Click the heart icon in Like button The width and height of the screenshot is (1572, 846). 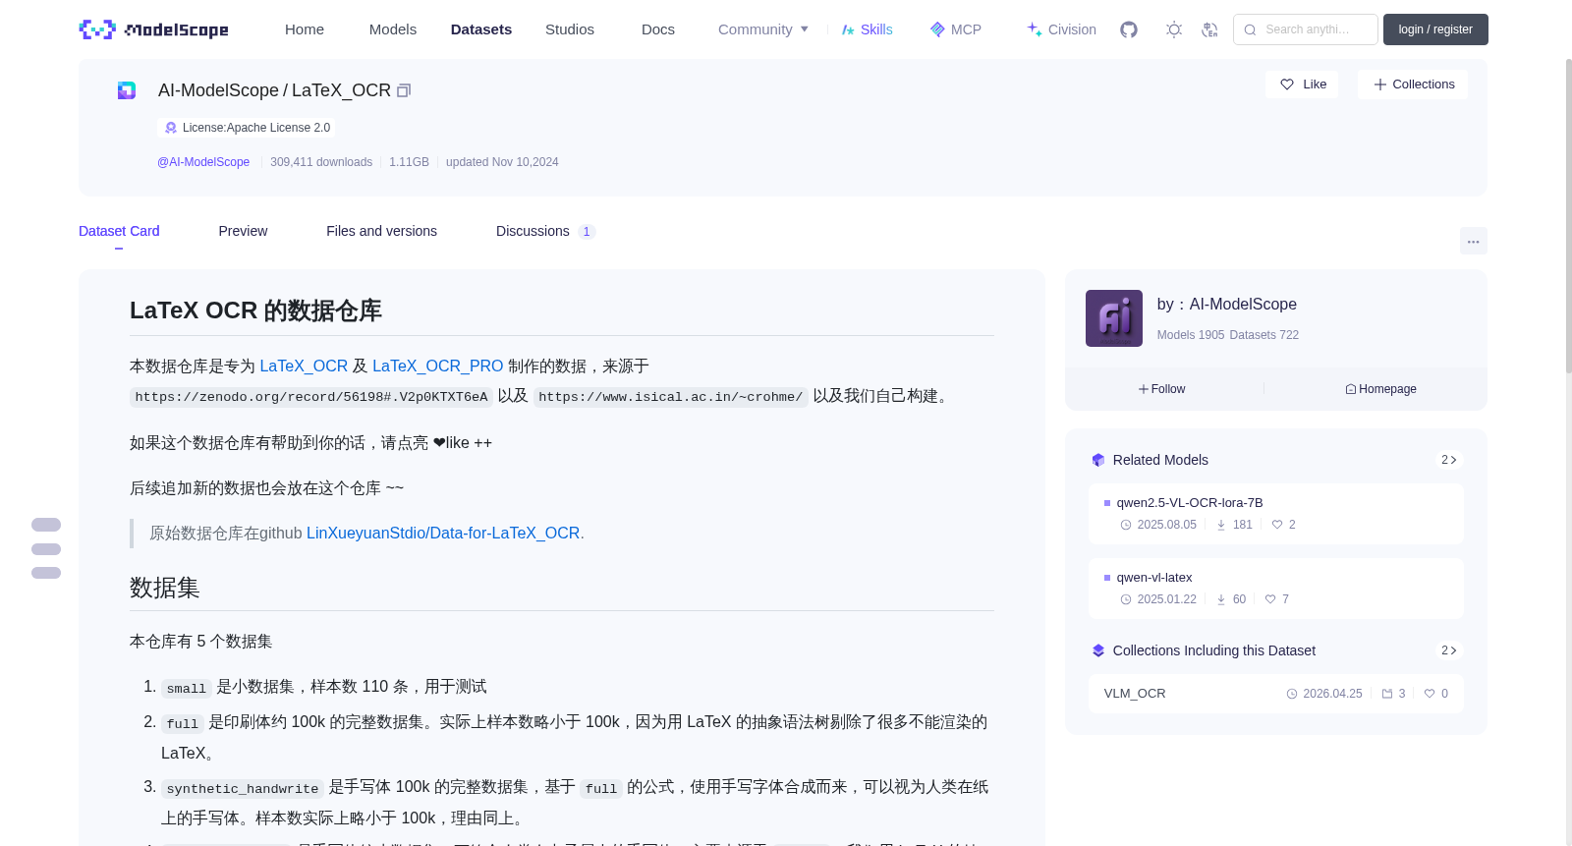click(1287, 85)
